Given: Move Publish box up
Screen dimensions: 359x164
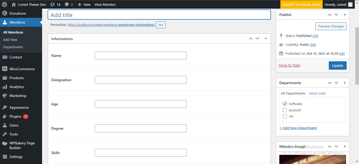Looking at the screenshot, I should [330, 15].
